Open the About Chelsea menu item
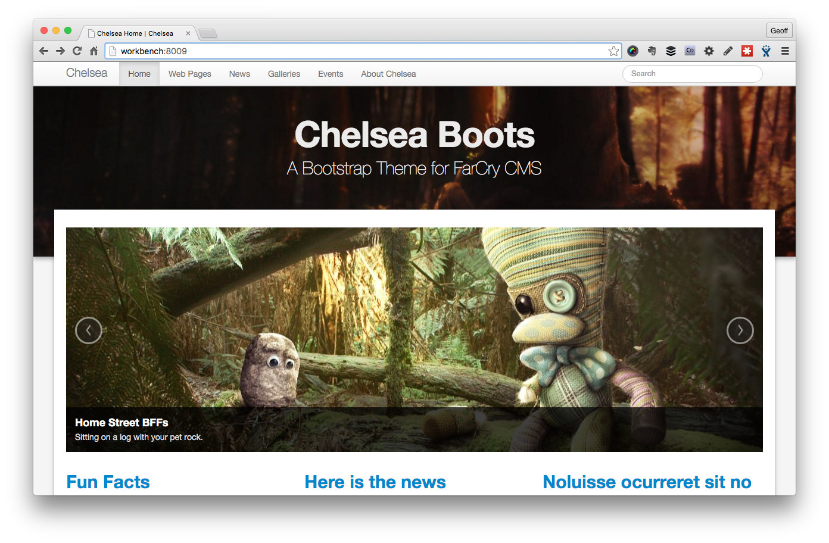The width and height of the screenshot is (829, 543). (x=388, y=74)
